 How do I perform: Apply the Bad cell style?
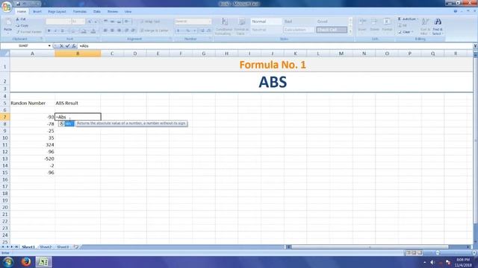(x=299, y=22)
